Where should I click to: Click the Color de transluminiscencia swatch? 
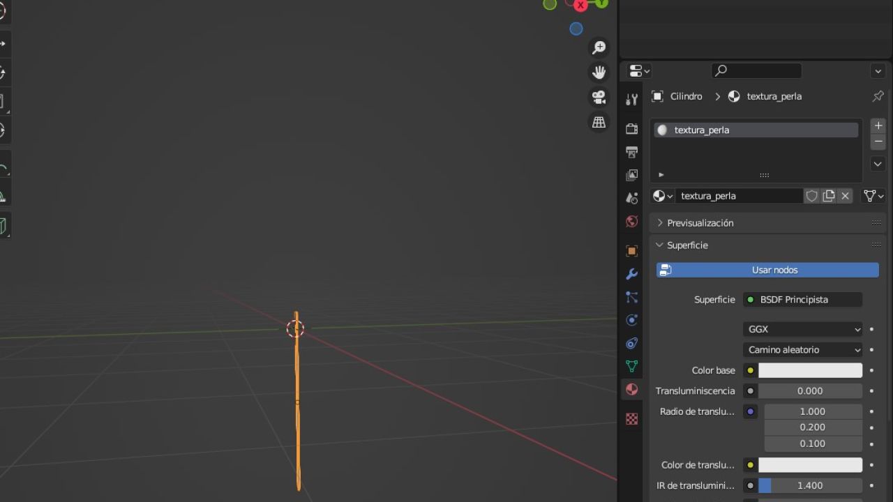[810, 465]
